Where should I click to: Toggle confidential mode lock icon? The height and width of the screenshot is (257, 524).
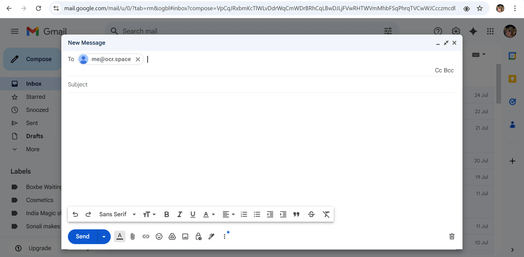point(198,236)
